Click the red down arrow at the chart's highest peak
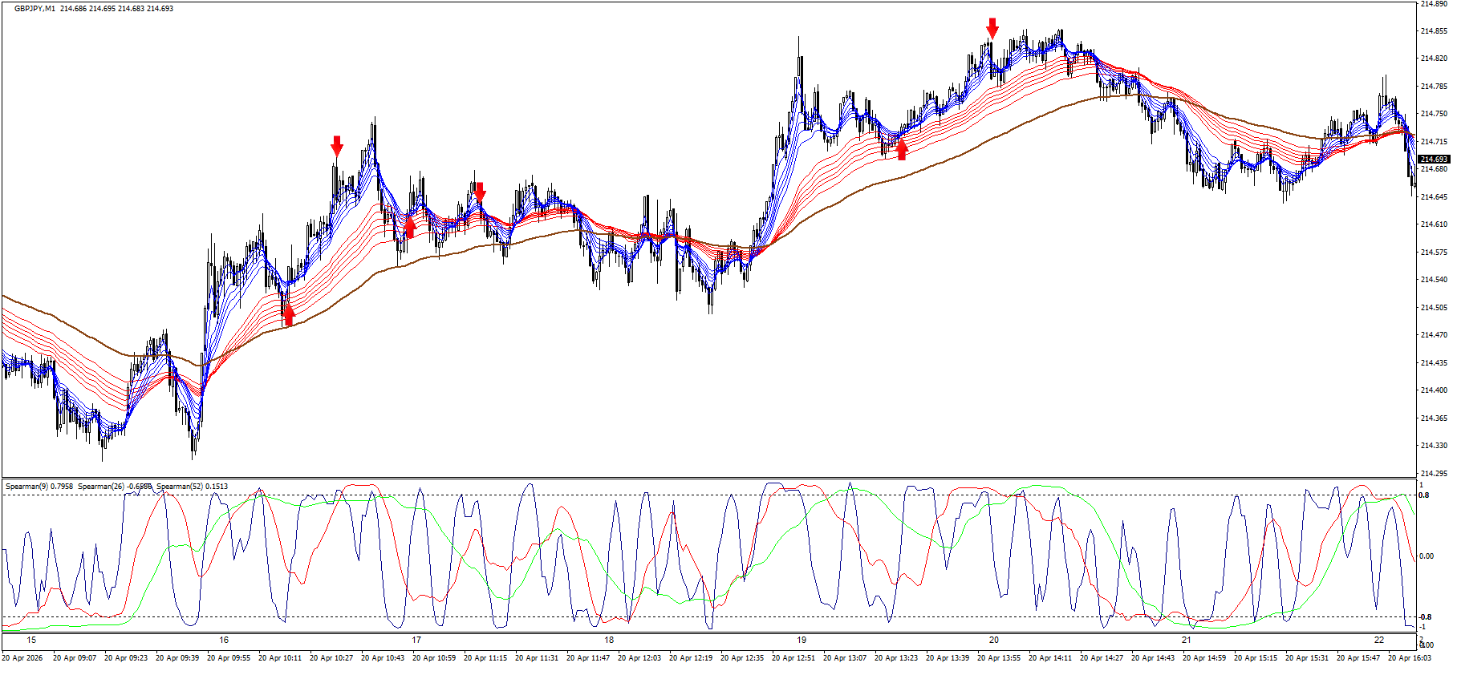This screenshot has height=679, width=1457. [x=992, y=28]
